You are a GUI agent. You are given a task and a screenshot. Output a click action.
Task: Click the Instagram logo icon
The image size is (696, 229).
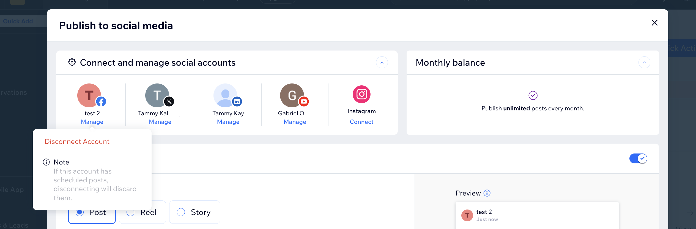[x=361, y=94]
